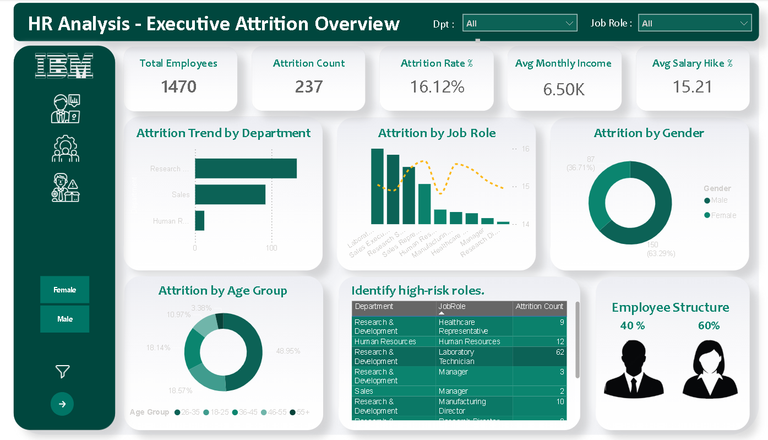Click the funnel filter icon in sidebar
Viewport: 768px width, 440px height.
[63, 372]
